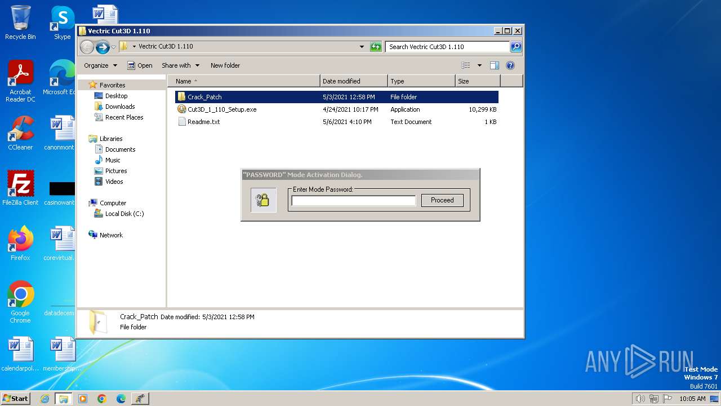Click Libraries in navigation pane
The width and height of the screenshot is (721, 406).
111,139
